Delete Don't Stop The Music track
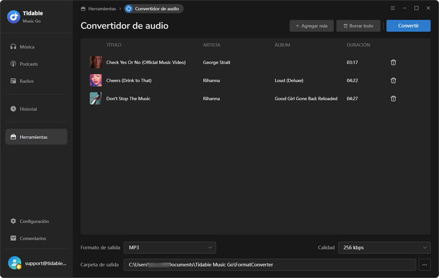Viewport: 439px width, 278px height. coord(393,99)
